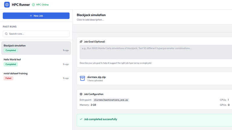Click the Failed badge on the mnist run
The height and width of the screenshot is (130, 232).
click(x=8, y=78)
